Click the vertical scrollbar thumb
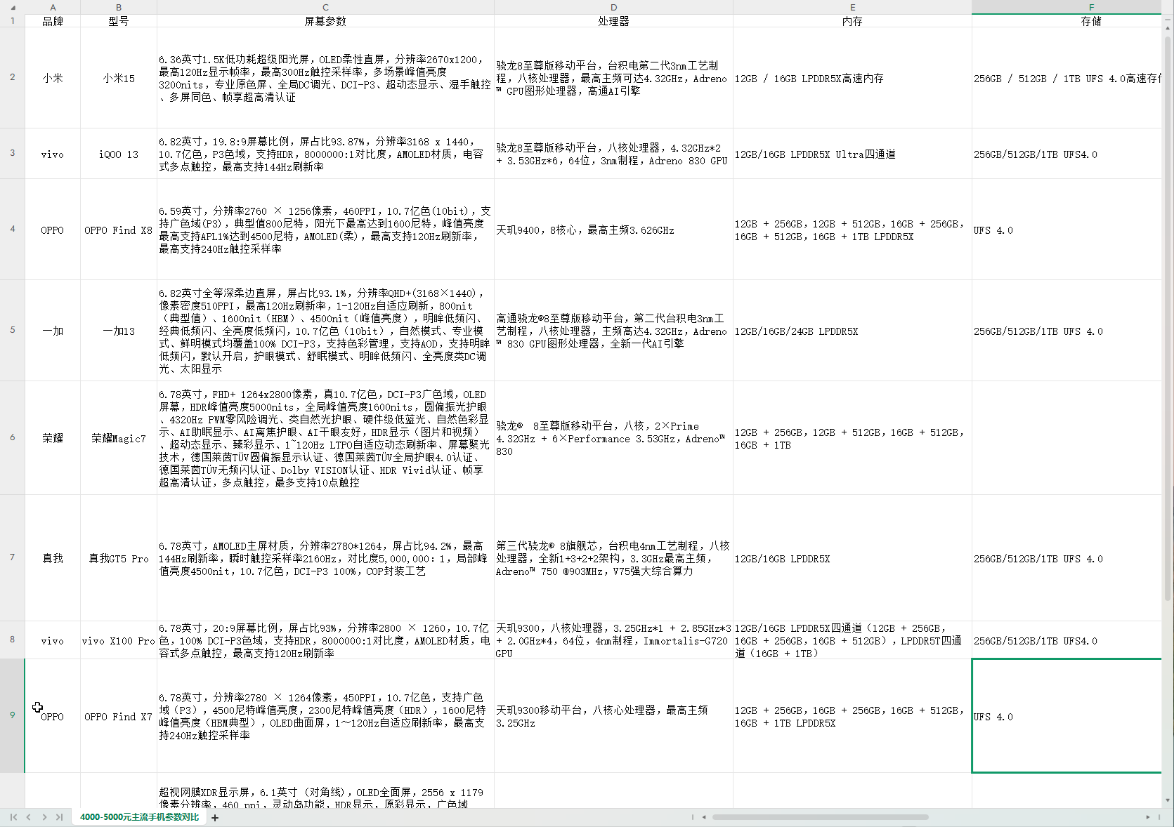This screenshot has height=827, width=1174. pos(1168,319)
